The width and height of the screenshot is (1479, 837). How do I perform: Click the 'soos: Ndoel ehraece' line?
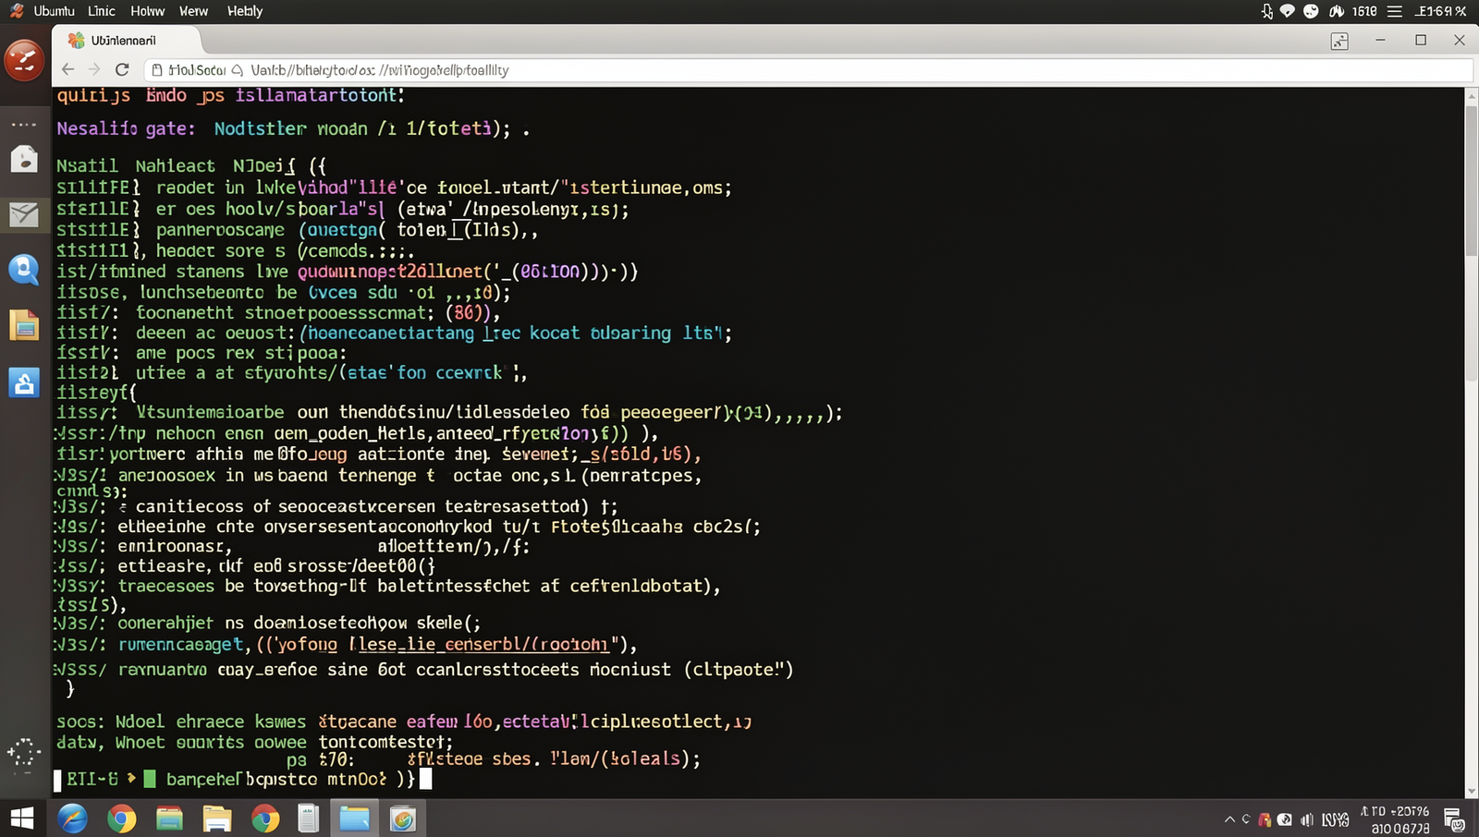[404, 722]
